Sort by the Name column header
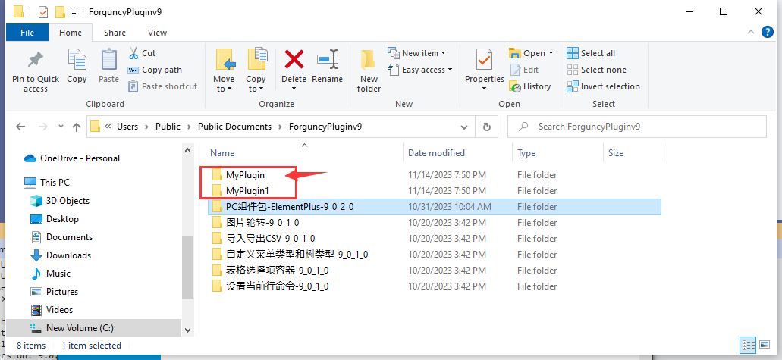Viewport: 782px width, 360px height. 222,153
